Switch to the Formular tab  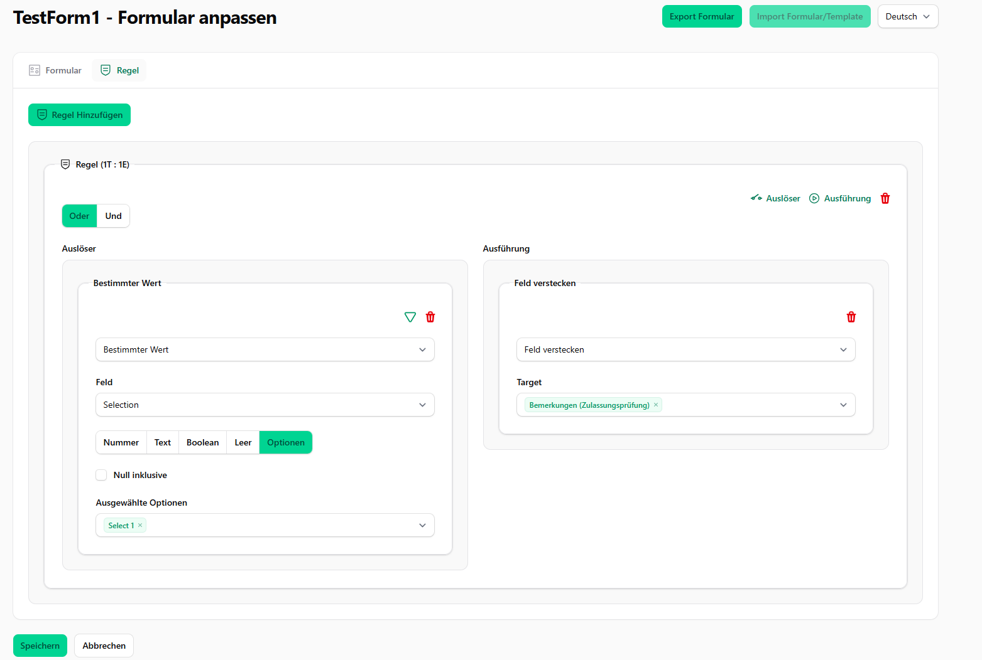pyautogui.click(x=55, y=70)
